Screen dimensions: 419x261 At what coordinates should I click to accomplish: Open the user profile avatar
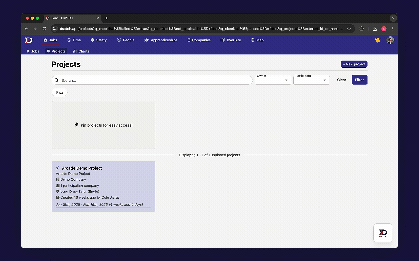click(390, 40)
